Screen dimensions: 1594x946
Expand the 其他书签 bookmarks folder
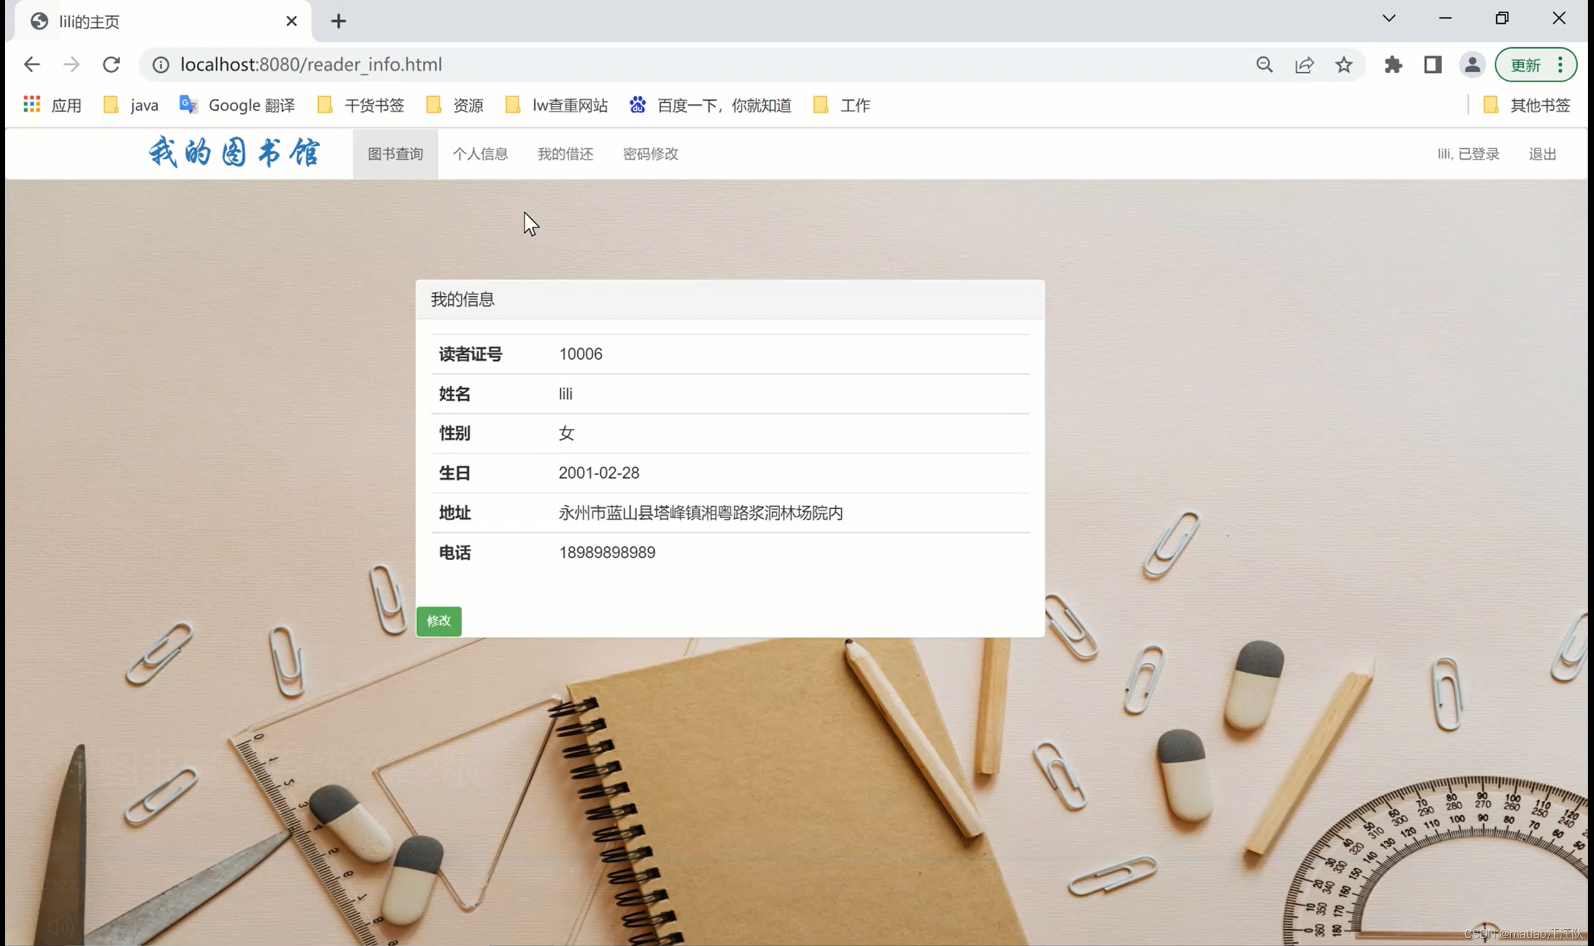click(1528, 105)
